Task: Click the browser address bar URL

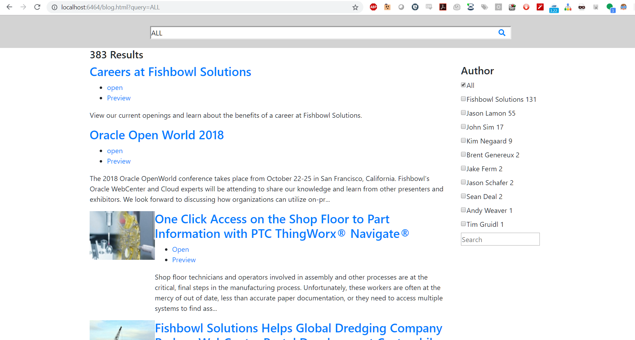Action: (x=110, y=7)
